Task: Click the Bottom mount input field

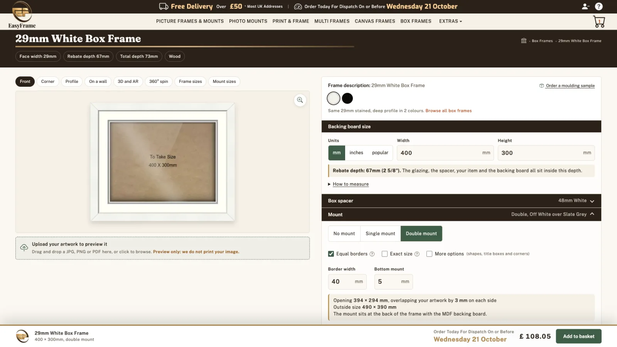Action: pyautogui.click(x=393, y=282)
